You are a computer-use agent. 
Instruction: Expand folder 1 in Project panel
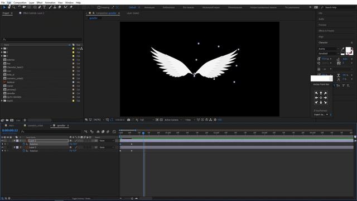(x=2, y=49)
